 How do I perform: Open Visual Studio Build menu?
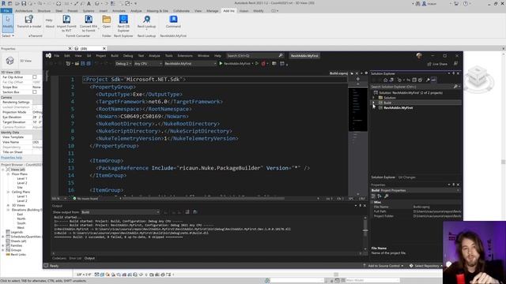pos(115,56)
